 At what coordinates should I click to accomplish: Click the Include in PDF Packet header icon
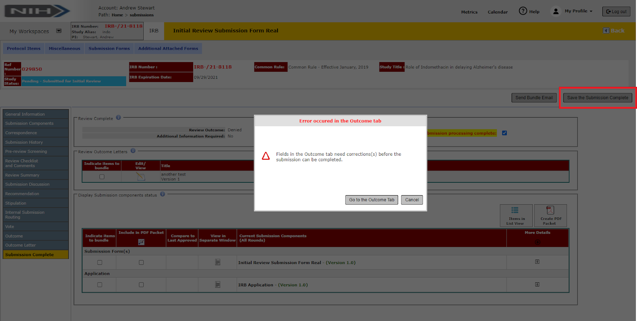pos(141,242)
